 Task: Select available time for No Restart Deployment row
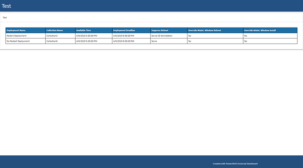(94, 41)
